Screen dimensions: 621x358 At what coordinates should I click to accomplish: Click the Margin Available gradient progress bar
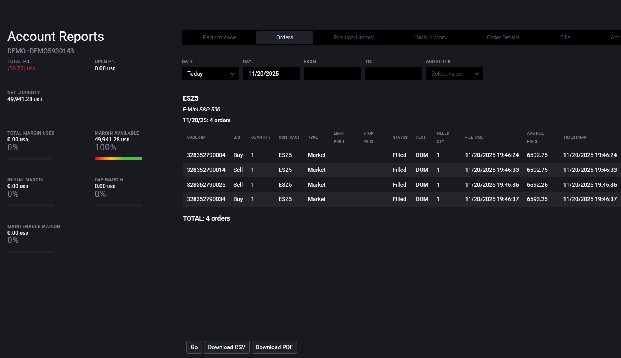click(118, 158)
